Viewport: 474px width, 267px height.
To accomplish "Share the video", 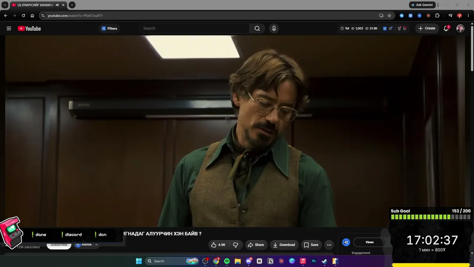I will (256, 245).
